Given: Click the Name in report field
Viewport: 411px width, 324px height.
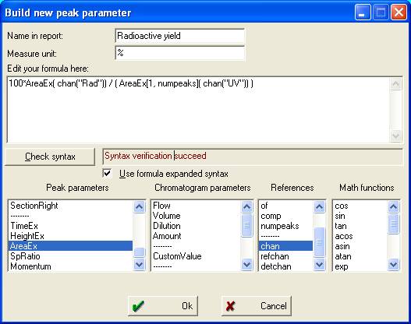Looking at the screenshot, I should coord(180,36).
